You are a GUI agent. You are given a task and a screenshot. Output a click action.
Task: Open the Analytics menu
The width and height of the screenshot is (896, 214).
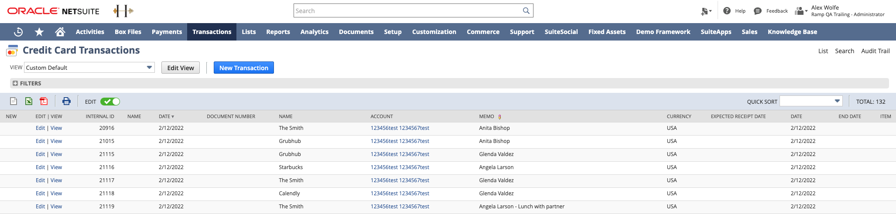tap(315, 32)
